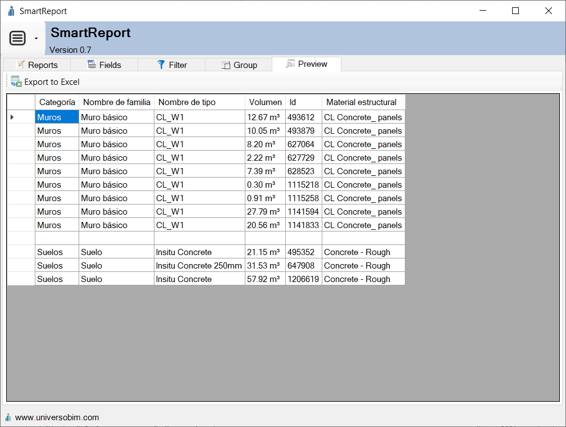Minimize the SmartReport window
This screenshot has width=566, height=427.
pos(483,11)
